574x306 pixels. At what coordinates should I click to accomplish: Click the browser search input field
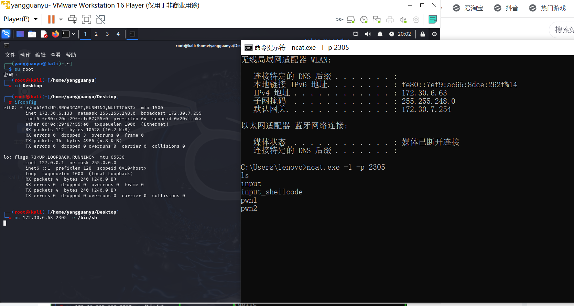562,30
